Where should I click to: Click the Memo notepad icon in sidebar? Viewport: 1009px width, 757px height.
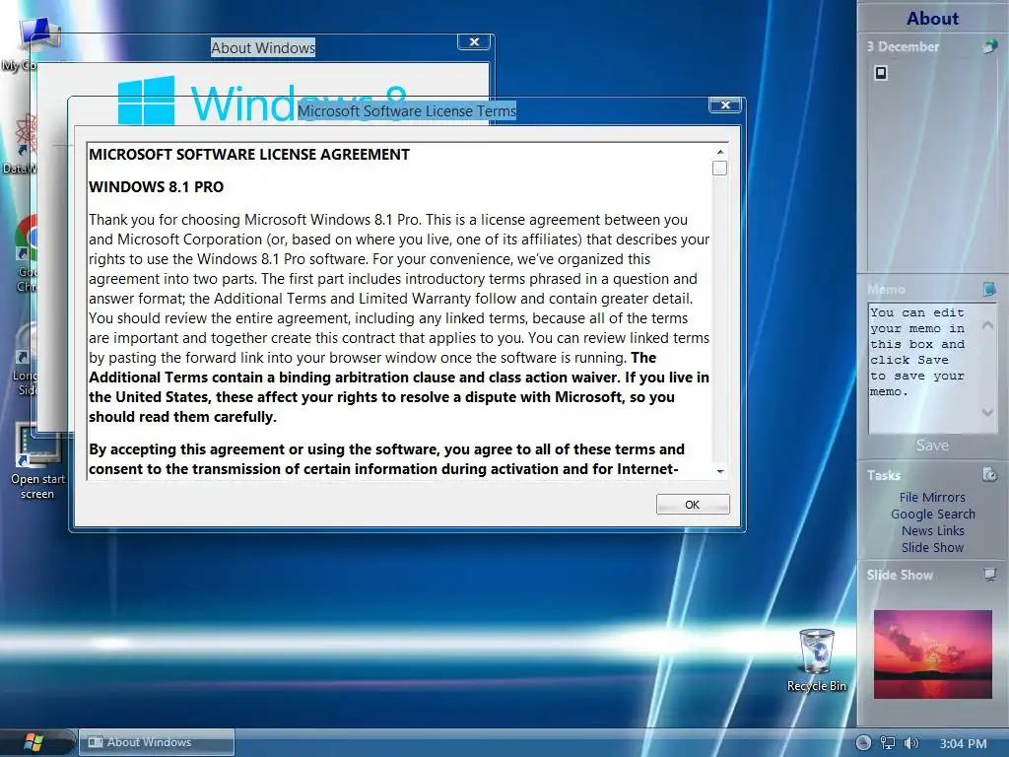point(989,289)
